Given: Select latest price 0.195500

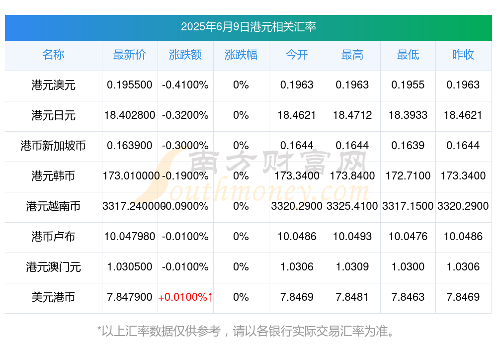Looking at the screenshot, I should coord(130,85).
